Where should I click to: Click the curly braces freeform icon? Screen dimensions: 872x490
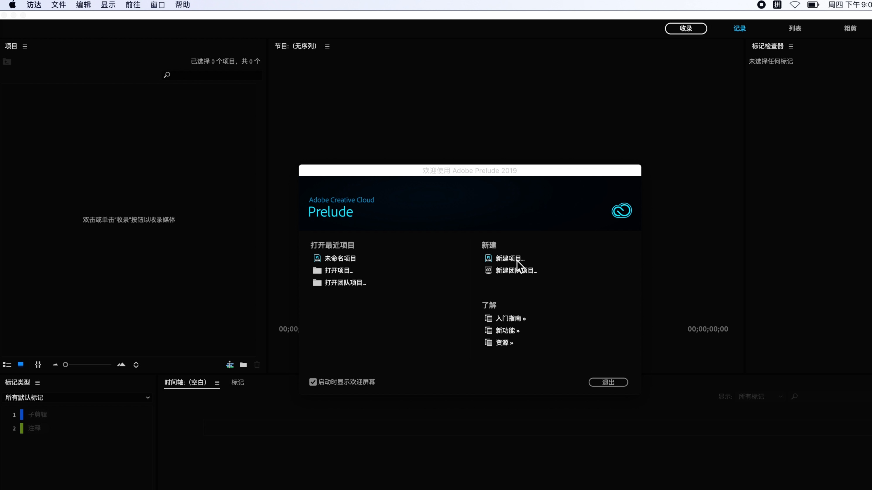38,365
